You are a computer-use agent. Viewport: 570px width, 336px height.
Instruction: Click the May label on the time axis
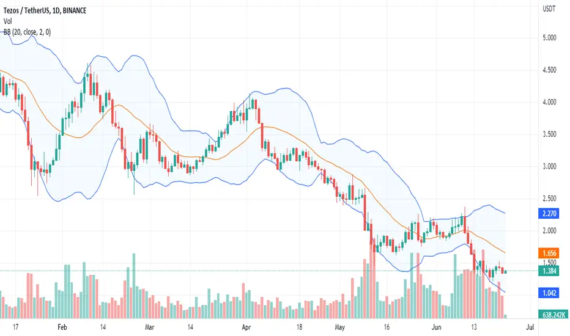[x=339, y=327]
